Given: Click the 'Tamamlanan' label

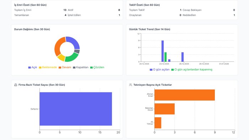Looking at the screenshot, I should [x=22, y=15].
